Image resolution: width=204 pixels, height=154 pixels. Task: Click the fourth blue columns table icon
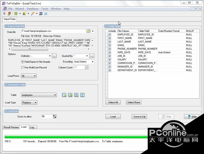coord(82,95)
